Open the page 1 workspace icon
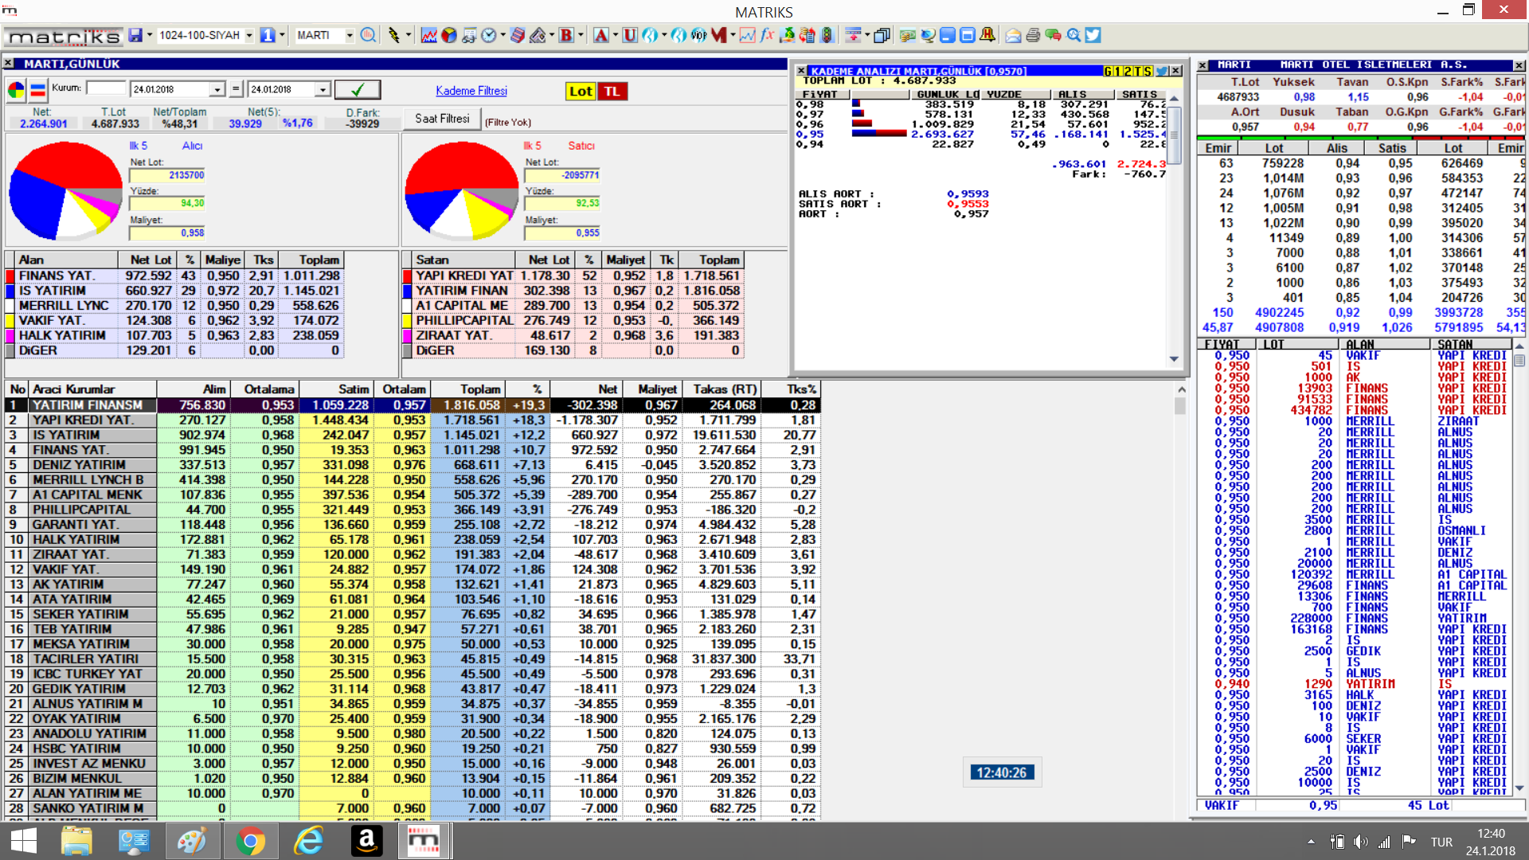 pyautogui.click(x=268, y=35)
